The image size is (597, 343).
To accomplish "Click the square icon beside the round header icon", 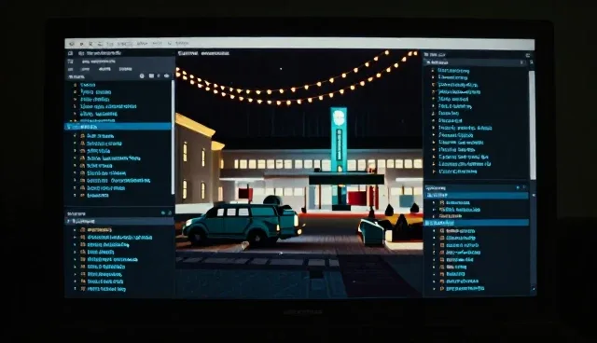I will [151, 76].
